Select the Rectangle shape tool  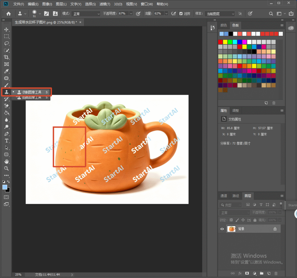click(x=6, y=155)
